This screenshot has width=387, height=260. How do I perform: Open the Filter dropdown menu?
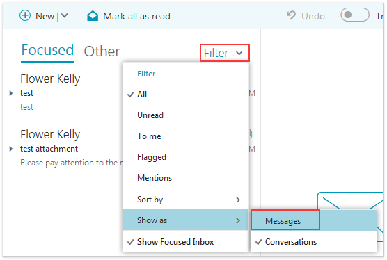pyautogui.click(x=224, y=53)
